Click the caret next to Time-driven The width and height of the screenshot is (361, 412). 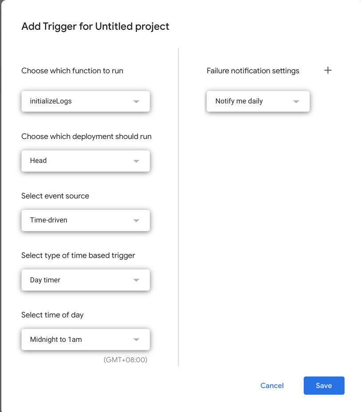136,221
